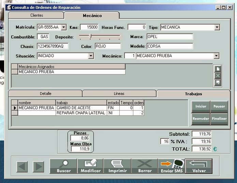Click the Marca field showing OPEL
The height and width of the screenshot is (183, 237).
click(x=170, y=37)
